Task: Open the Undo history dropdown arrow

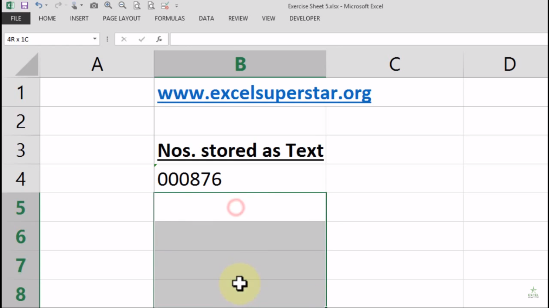Action: (46, 6)
